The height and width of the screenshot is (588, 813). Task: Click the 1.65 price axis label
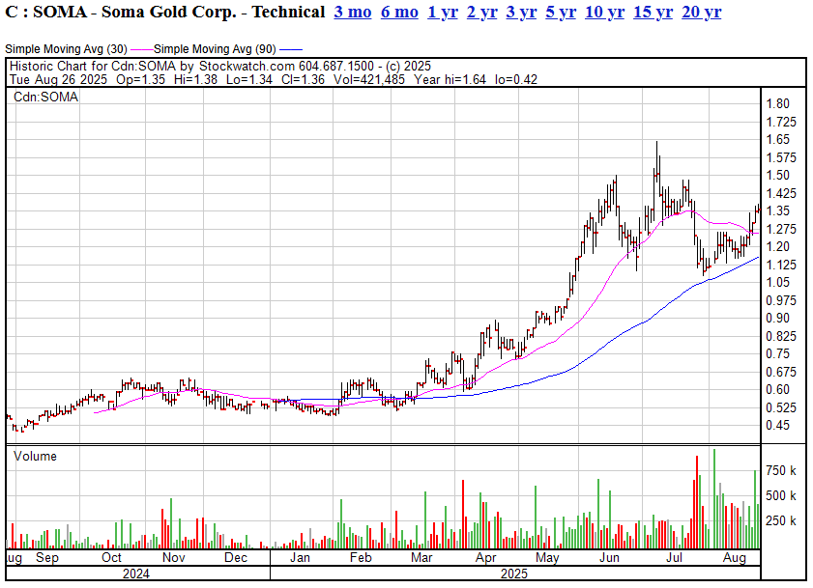tap(778, 139)
